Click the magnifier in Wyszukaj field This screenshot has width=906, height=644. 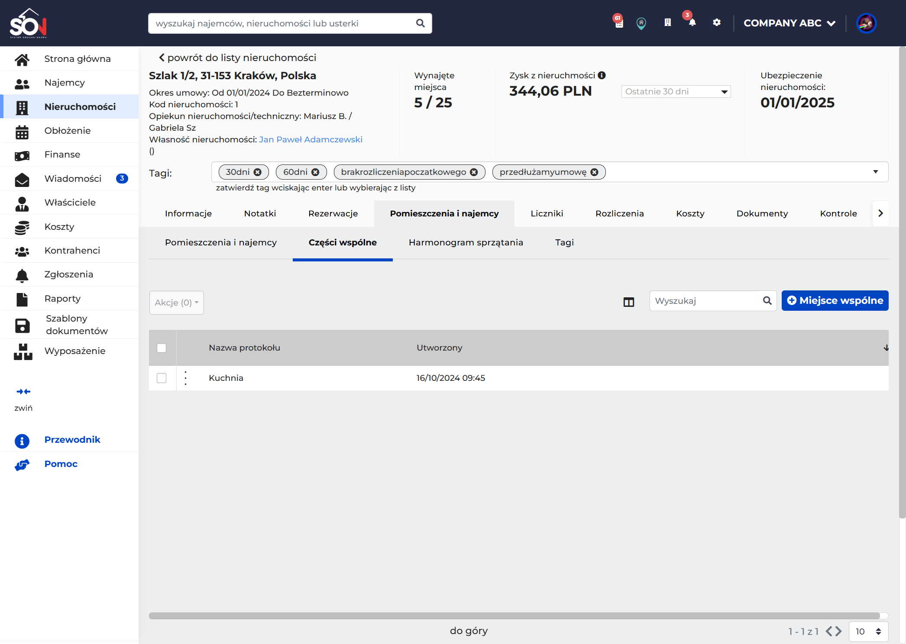(x=767, y=301)
